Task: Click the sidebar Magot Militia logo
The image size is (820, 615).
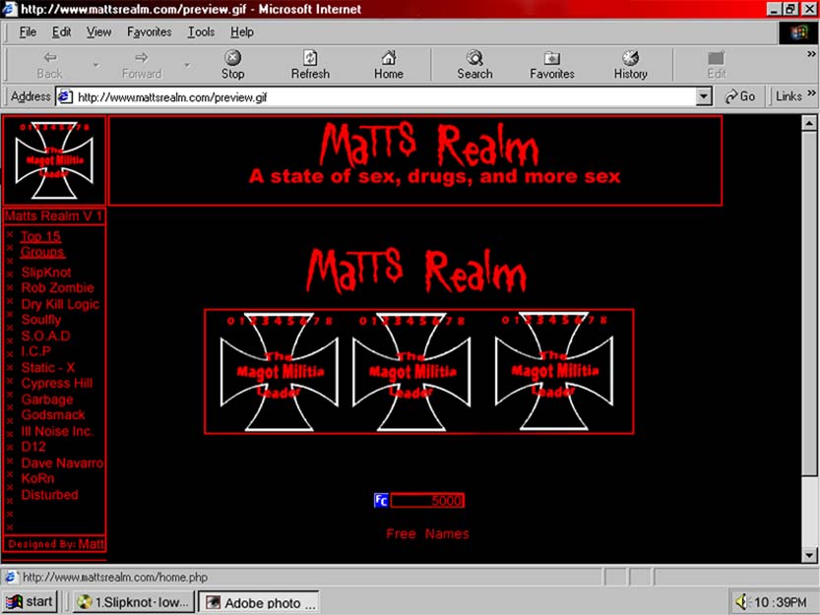Action: (54, 160)
